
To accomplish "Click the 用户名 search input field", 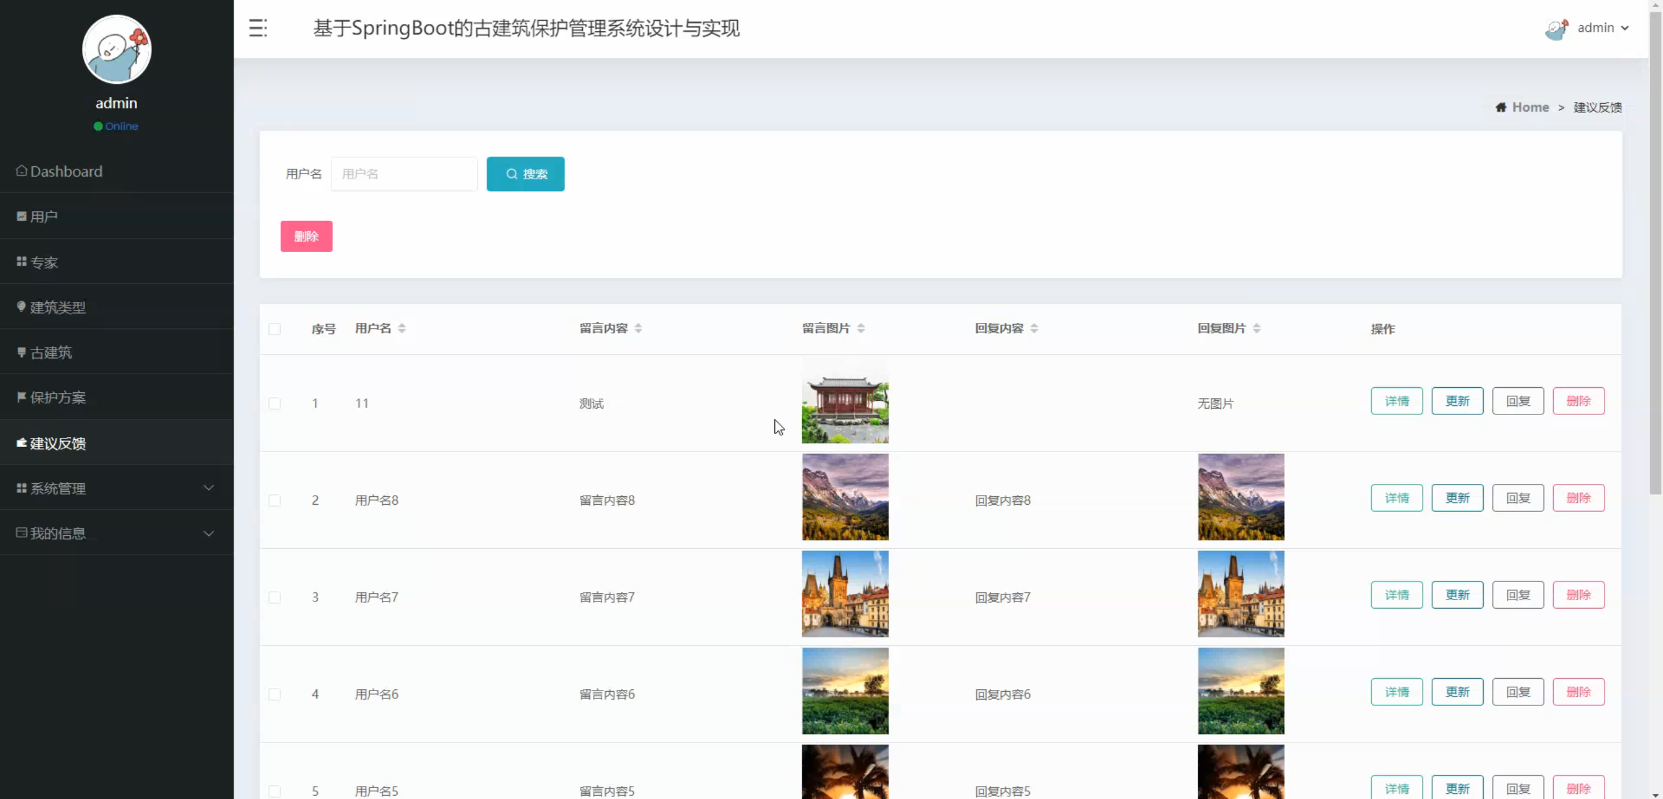I will tap(404, 174).
